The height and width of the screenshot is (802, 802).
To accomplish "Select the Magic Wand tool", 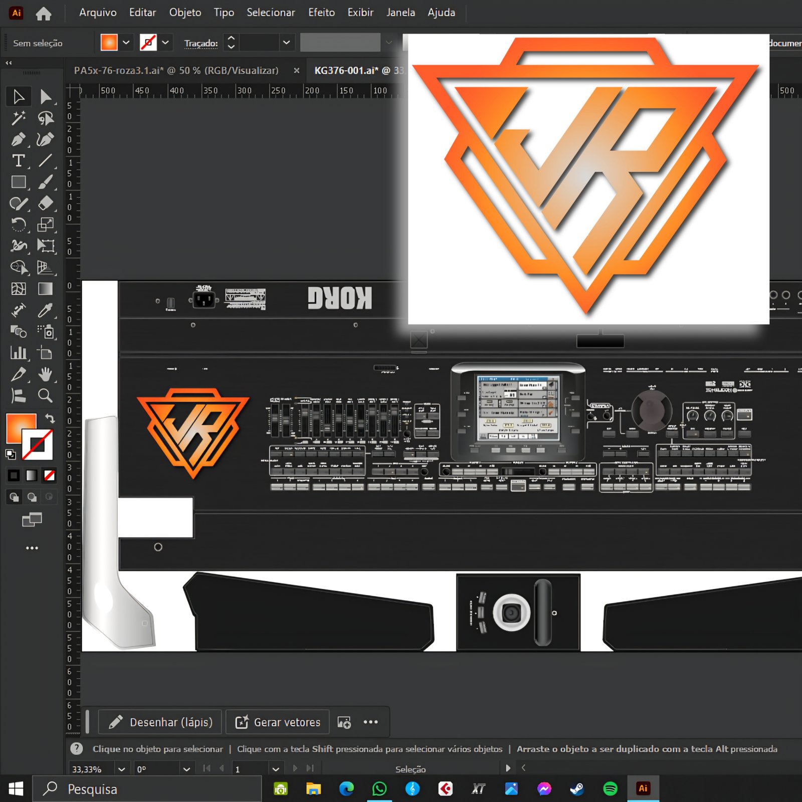I will pyautogui.click(x=19, y=118).
